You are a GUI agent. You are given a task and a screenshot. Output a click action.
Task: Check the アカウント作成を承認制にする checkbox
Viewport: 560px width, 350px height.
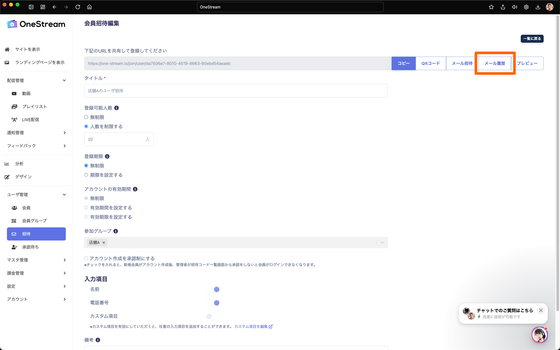[86, 258]
